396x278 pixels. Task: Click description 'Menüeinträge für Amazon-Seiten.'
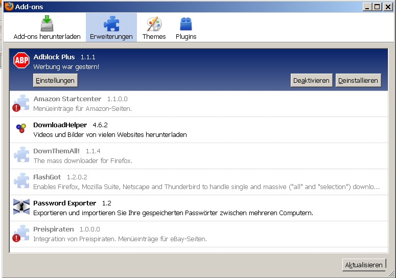pyautogui.click(x=83, y=108)
